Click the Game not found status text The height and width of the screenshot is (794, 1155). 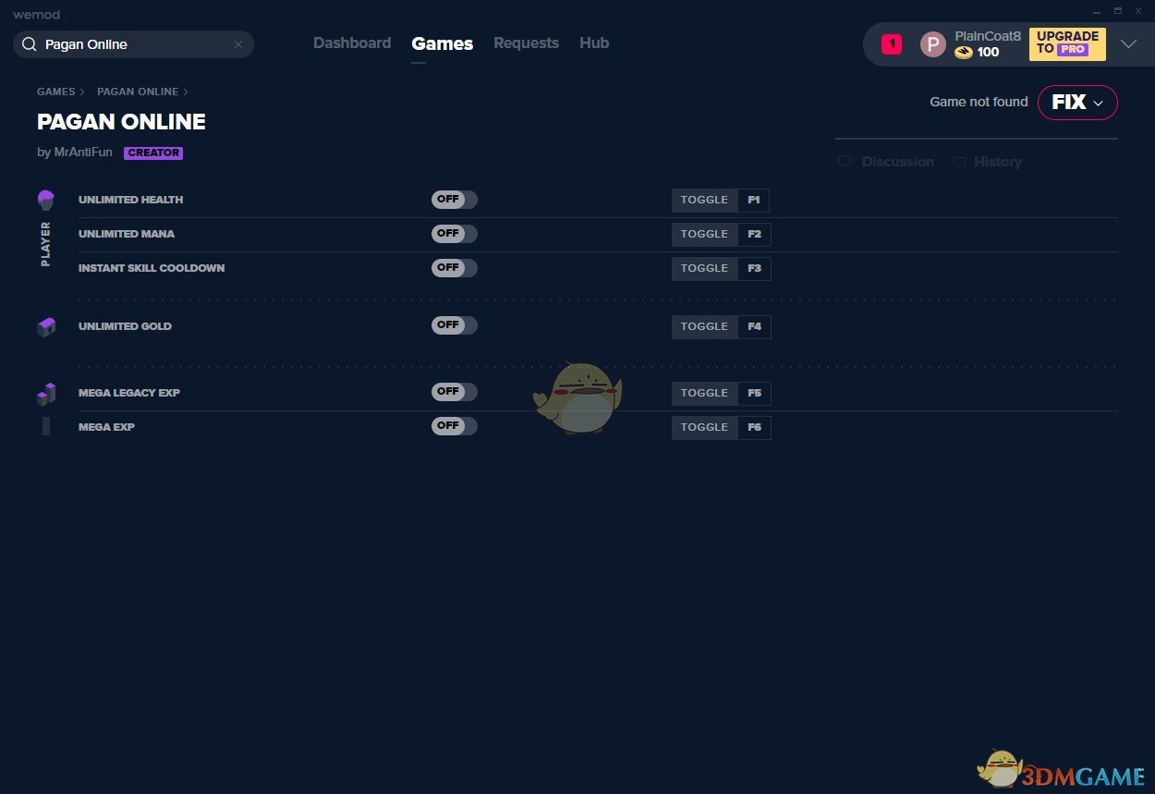point(979,102)
